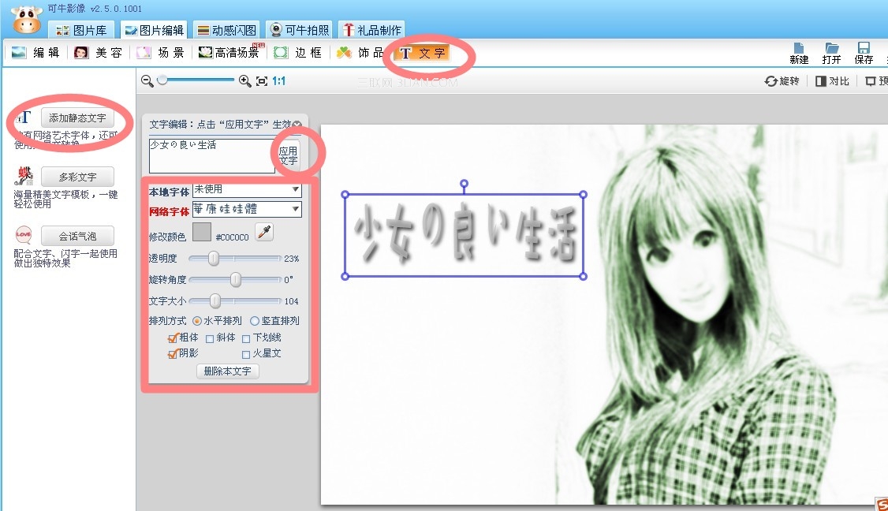Click the text box rotation handle

tap(464, 184)
